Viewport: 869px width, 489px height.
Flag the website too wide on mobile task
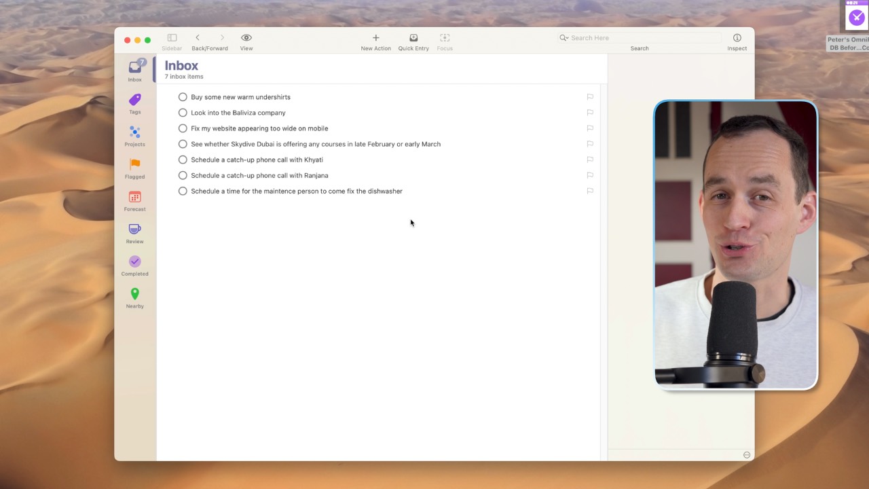pyautogui.click(x=590, y=128)
